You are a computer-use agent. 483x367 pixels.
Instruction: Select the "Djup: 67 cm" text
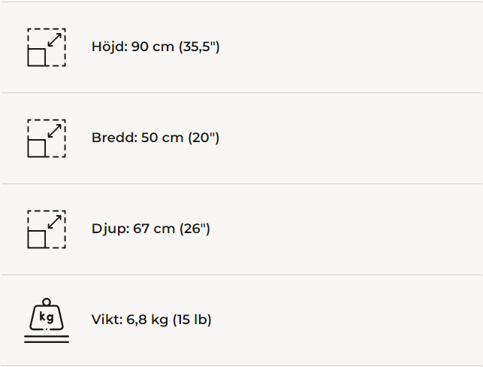[x=132, y=229]
